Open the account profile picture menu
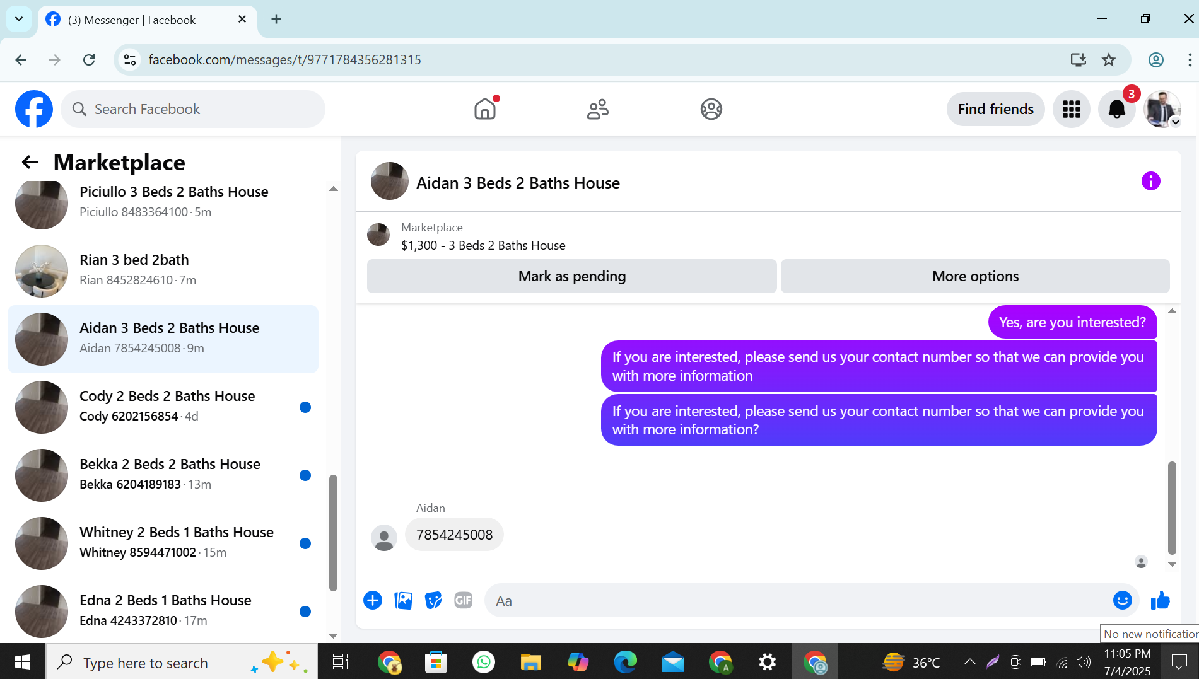1199x679 pixels. [x=1162, y=109]
